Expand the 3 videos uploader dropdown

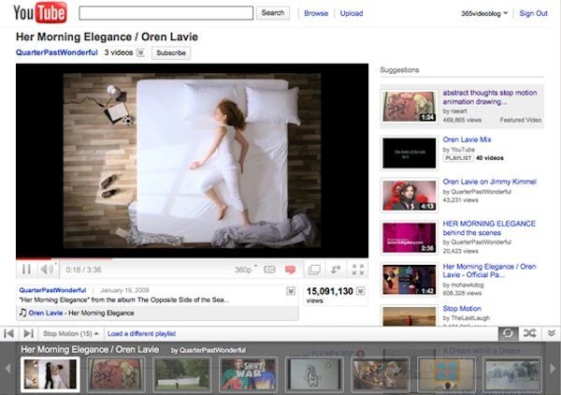click(141, 52)
